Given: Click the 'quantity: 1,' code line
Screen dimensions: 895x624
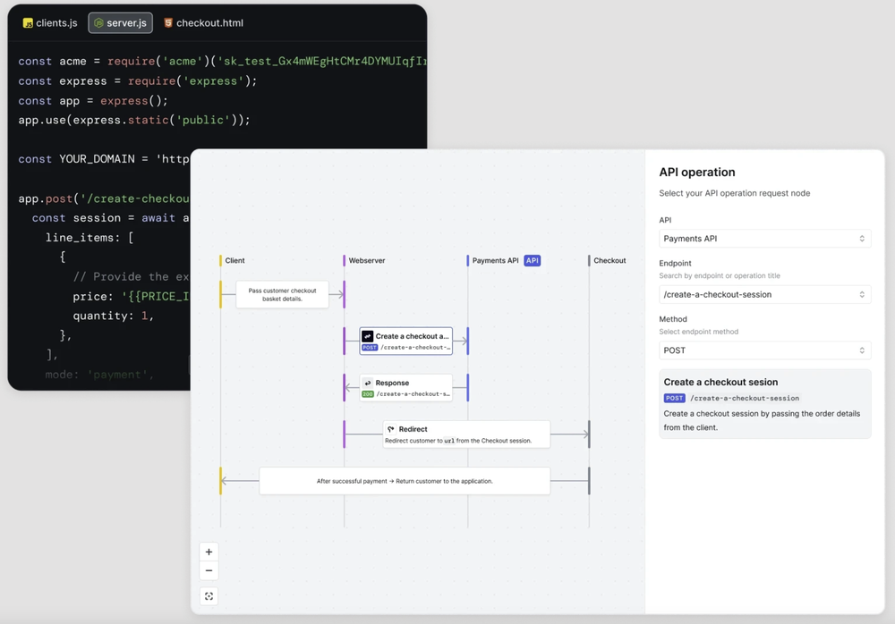Looking at the screenshot, I should pos(113,316).
